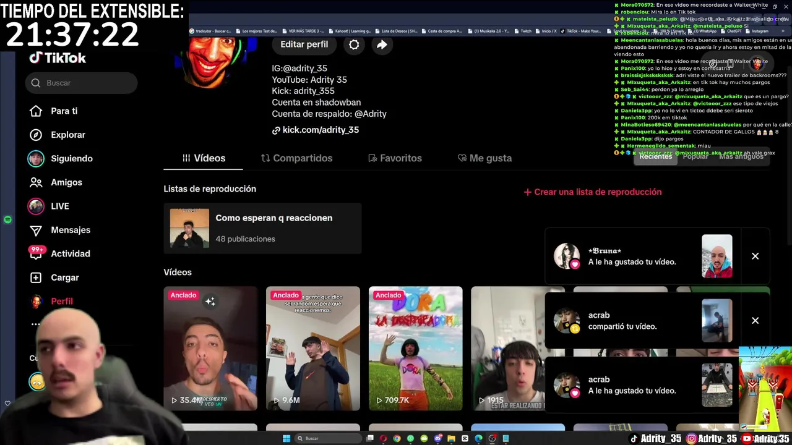Click the profile avatar picture
This screenshot has height=445, width=792.
(x=213, y=62)
